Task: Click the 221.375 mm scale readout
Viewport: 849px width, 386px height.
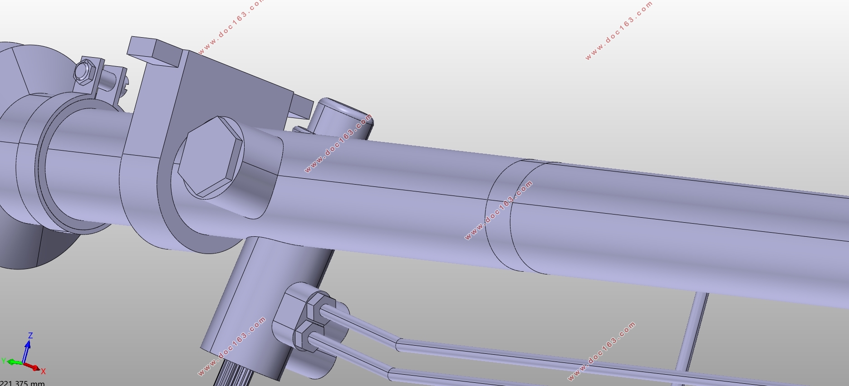Action: point(23,383)
